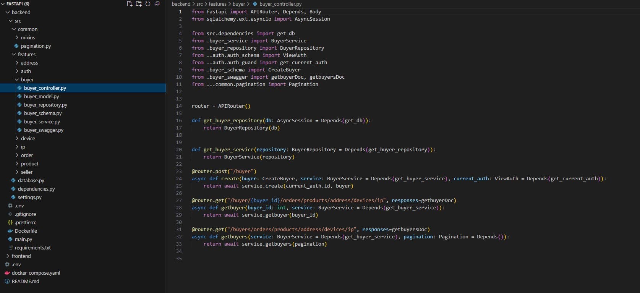Image resolution: width=640 pixels, height=293 pixels.
Task: Open docker-compose.yaml in the explorer
Action: 36,273
